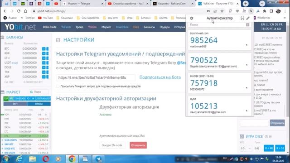Viewport: 290px width, 163px height.
Task: Copy the bizoninvest.com code 985264
Action: point(204,40)
